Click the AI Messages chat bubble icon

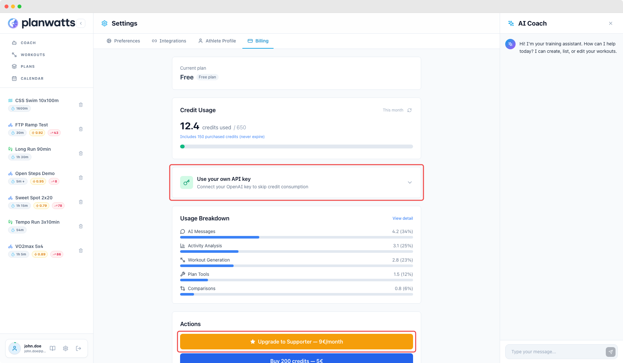point(183,231)
